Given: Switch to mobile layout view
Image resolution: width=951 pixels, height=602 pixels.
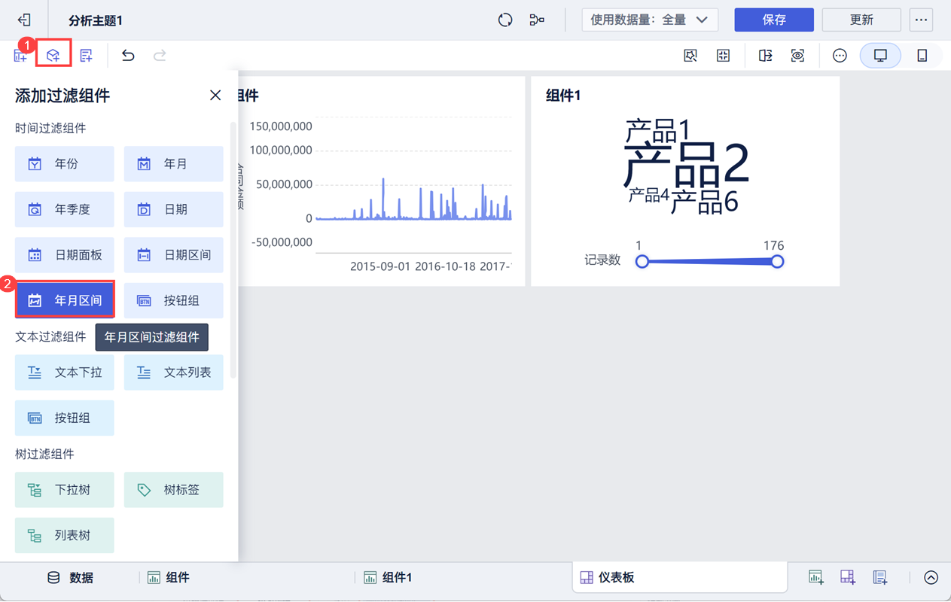Looking at the screenshot, I should point(922,56).
